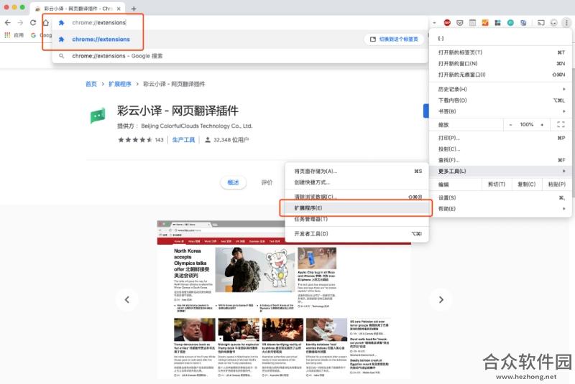Click the calendar-grid extension icon in the toolbar

pyautogui.click(x=472, y=23)
